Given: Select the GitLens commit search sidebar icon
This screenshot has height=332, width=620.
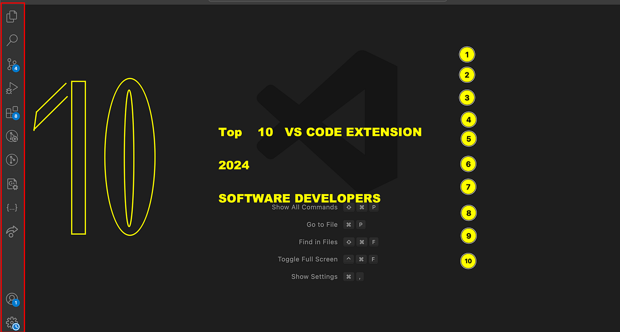Looking at the screenshot, I should pos(12,135).
